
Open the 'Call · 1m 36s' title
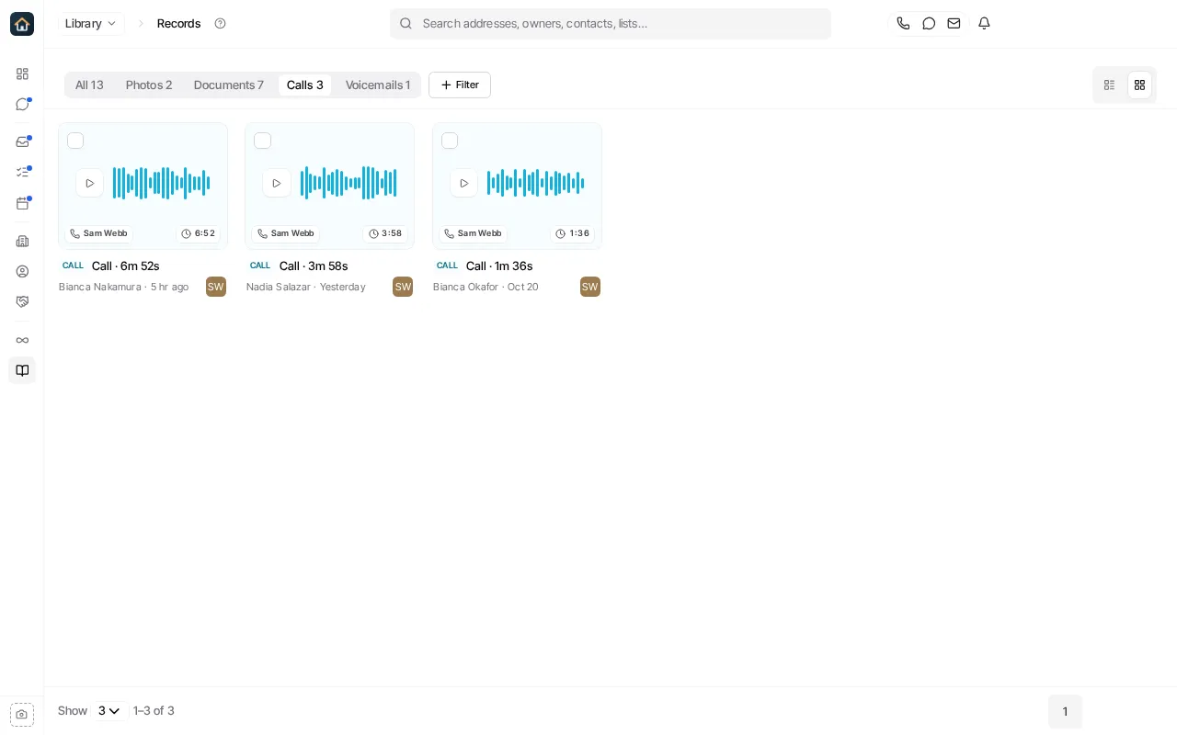(499, 266)
